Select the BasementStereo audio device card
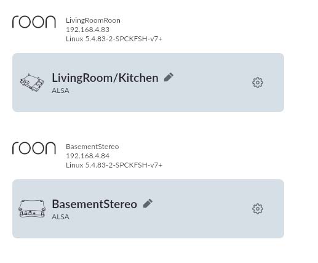The image size is (318, 263). click(148, 209)
